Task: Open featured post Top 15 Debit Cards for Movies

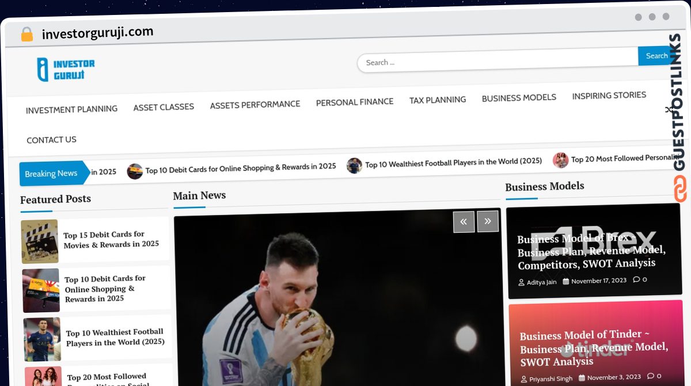Action: (111, 240)
